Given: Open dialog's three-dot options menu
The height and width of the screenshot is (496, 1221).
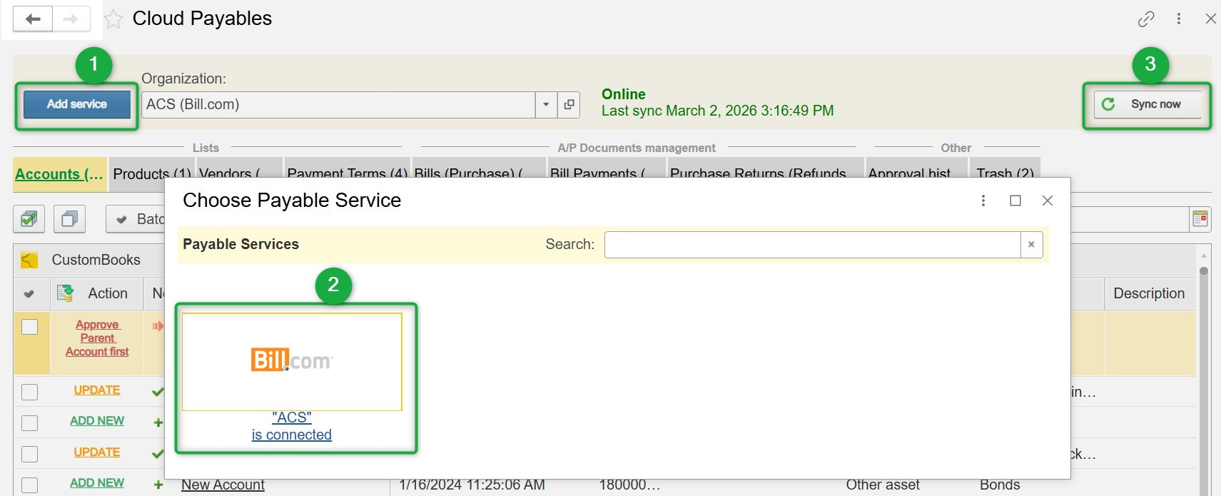Looking at the screenshot, I should (983, 201).
